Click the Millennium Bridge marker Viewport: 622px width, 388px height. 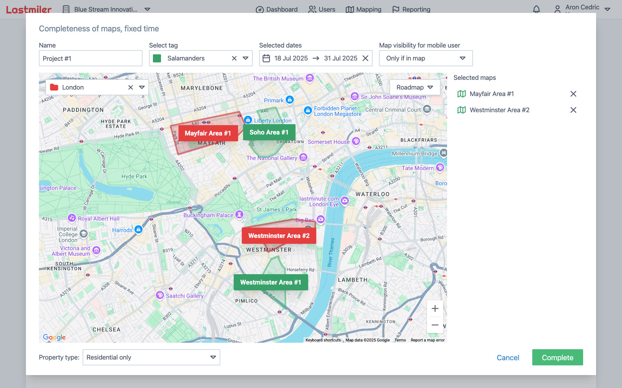(443, 153)
